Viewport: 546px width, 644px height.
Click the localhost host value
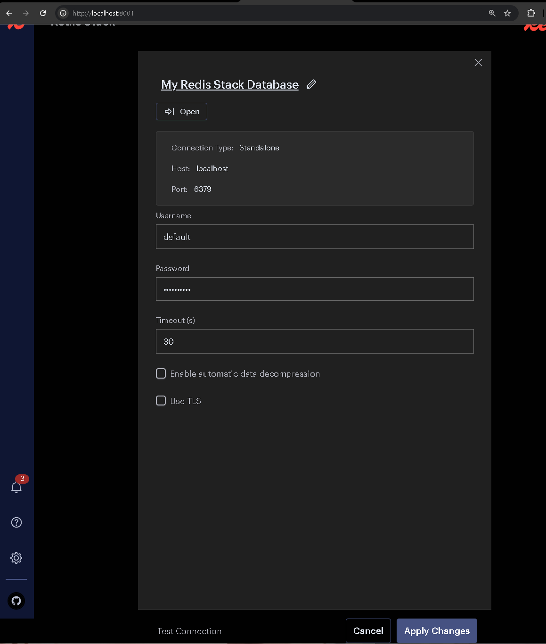point(212,168)
